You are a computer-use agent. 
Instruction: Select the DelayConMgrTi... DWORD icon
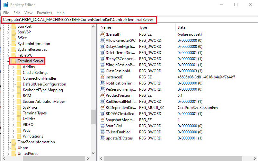(102, 46)
